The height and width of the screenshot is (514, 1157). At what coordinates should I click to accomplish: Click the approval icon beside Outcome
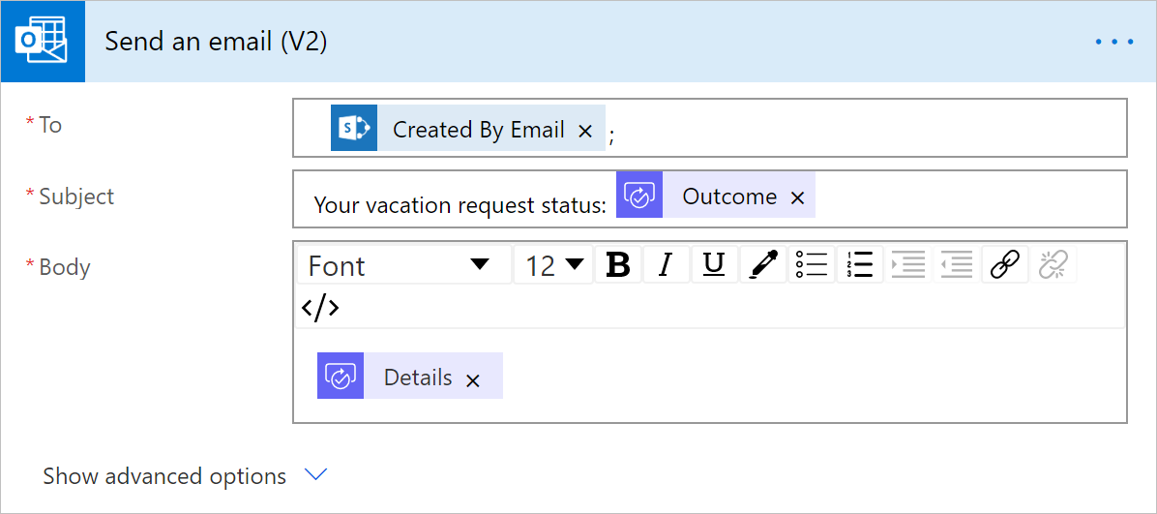point(639,195)
